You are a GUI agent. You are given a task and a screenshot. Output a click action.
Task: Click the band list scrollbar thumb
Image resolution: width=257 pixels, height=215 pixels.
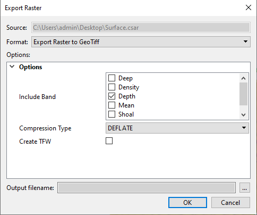243,94
